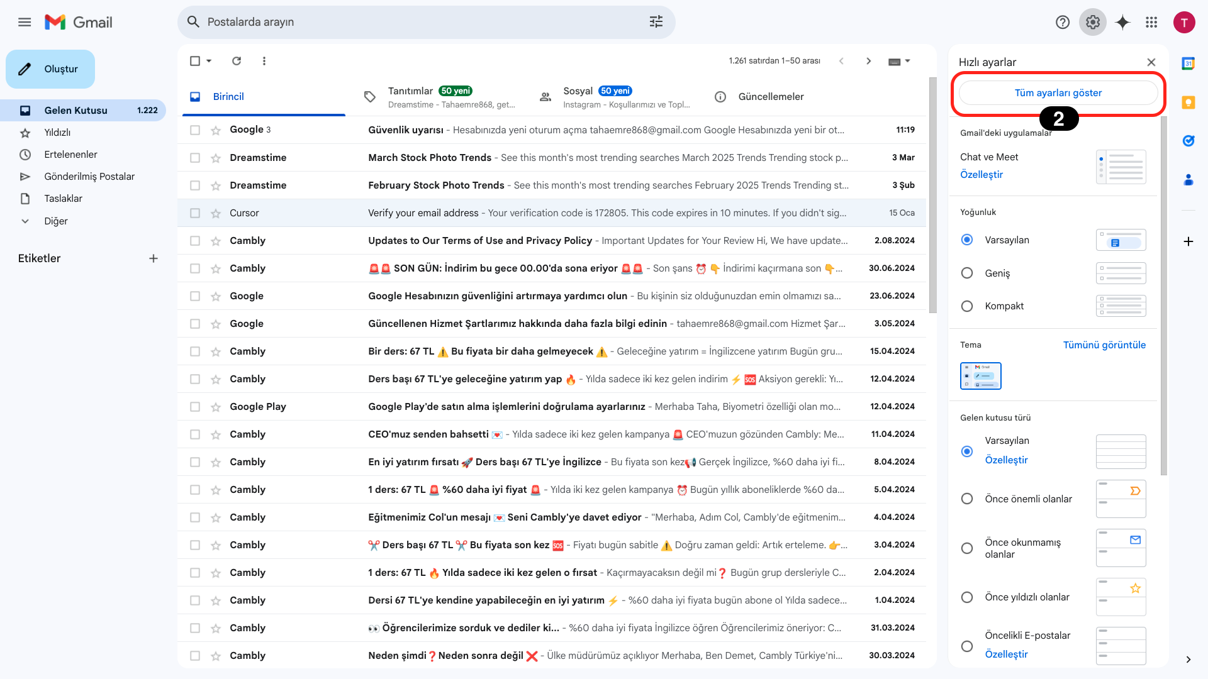1208x679 pixels.
Task: Open Google Tasks side panel icon
Action: (1188, 141)
